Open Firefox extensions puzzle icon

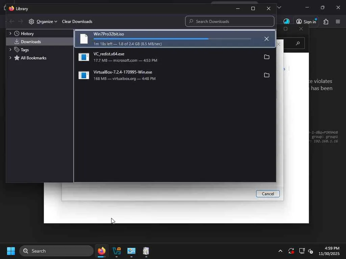tap(326, 22)
